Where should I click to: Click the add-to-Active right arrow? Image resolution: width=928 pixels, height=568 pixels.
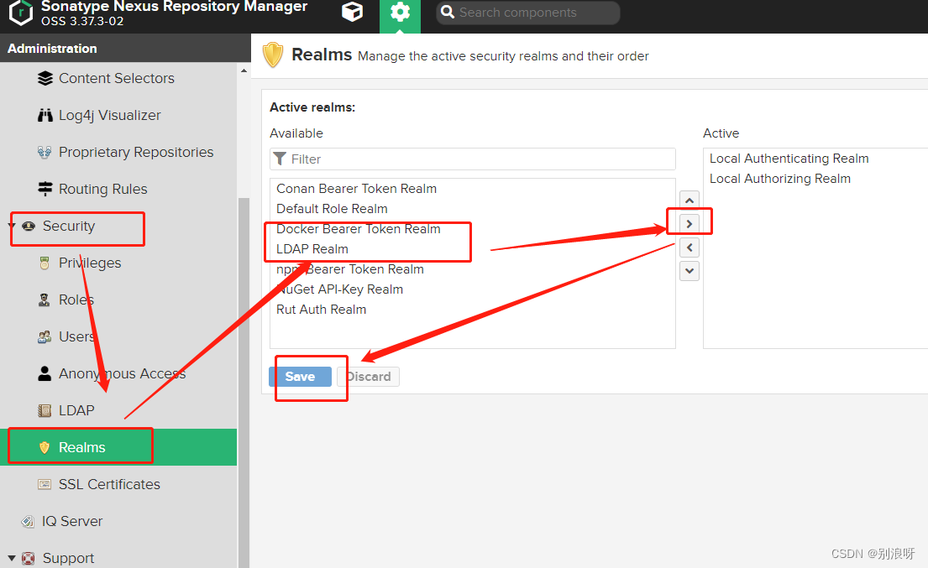coord(689,224)
